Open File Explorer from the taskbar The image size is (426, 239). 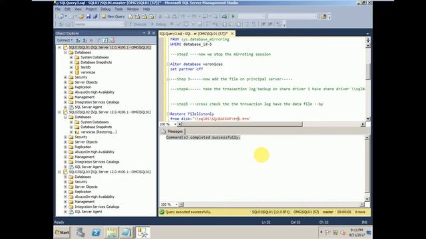click(111, 232)
